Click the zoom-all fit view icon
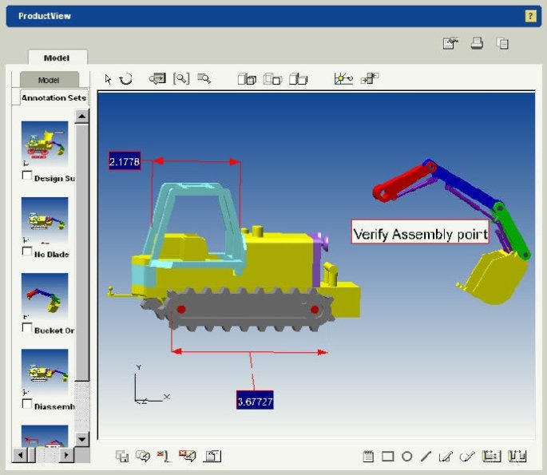The image size is (547, 475). [x=157, y=78]
